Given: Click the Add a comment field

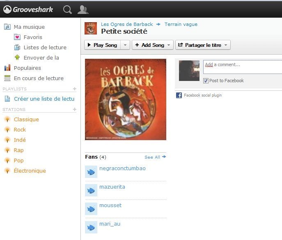Looking at the screenshot, I should [x=243, y=67].
